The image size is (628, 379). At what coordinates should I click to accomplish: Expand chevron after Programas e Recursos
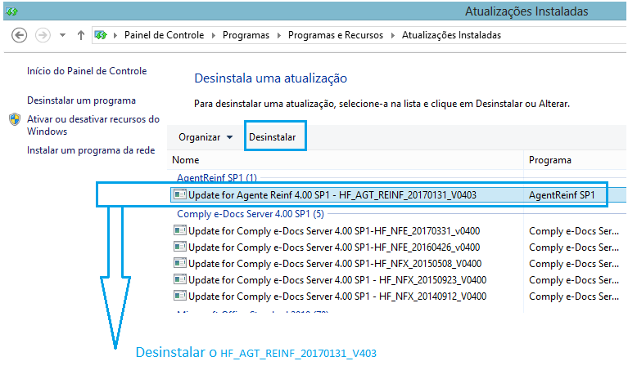click(392, 36)
